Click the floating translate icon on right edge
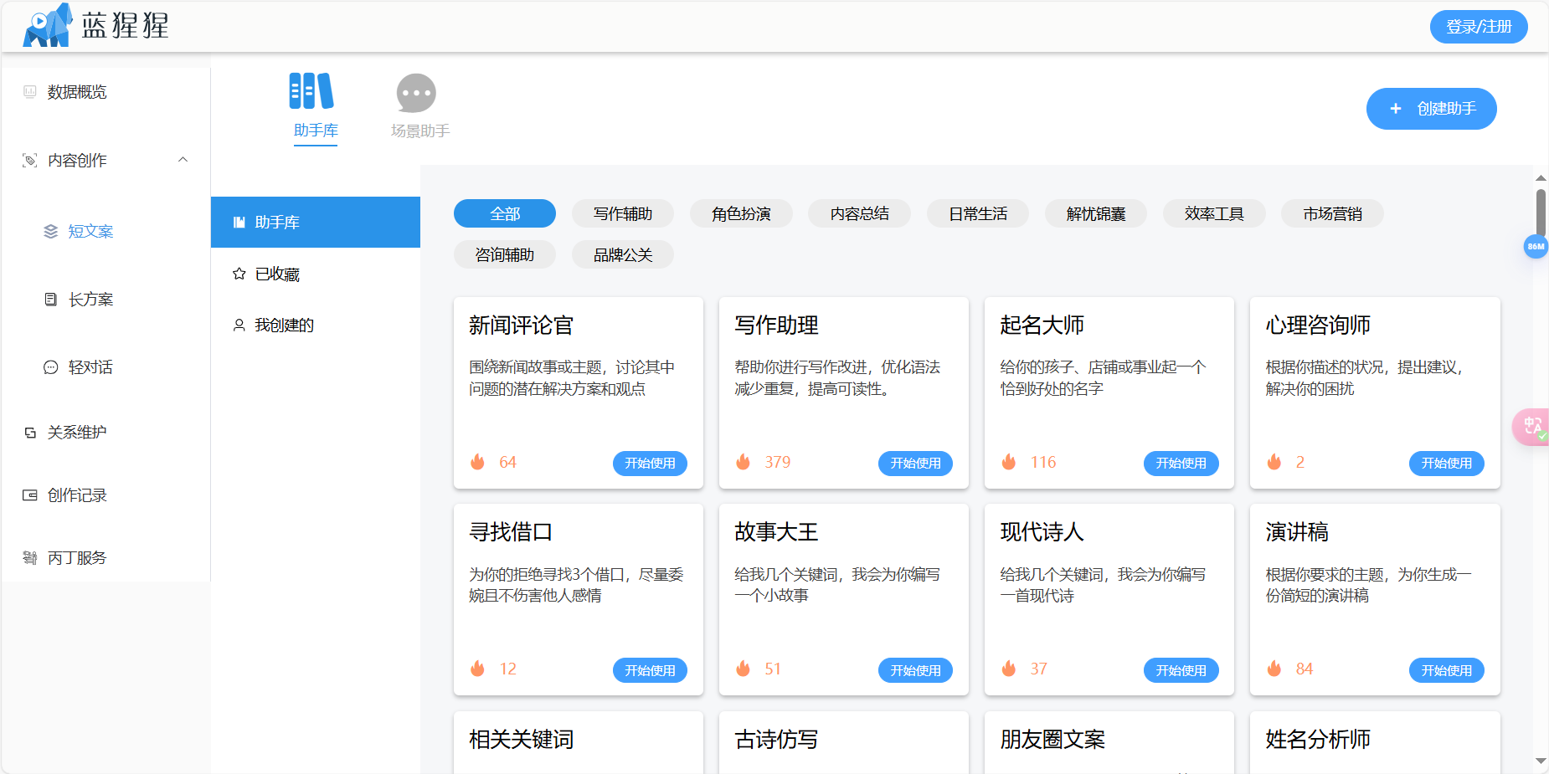The image size is (1549, 774). [1534, 427]
